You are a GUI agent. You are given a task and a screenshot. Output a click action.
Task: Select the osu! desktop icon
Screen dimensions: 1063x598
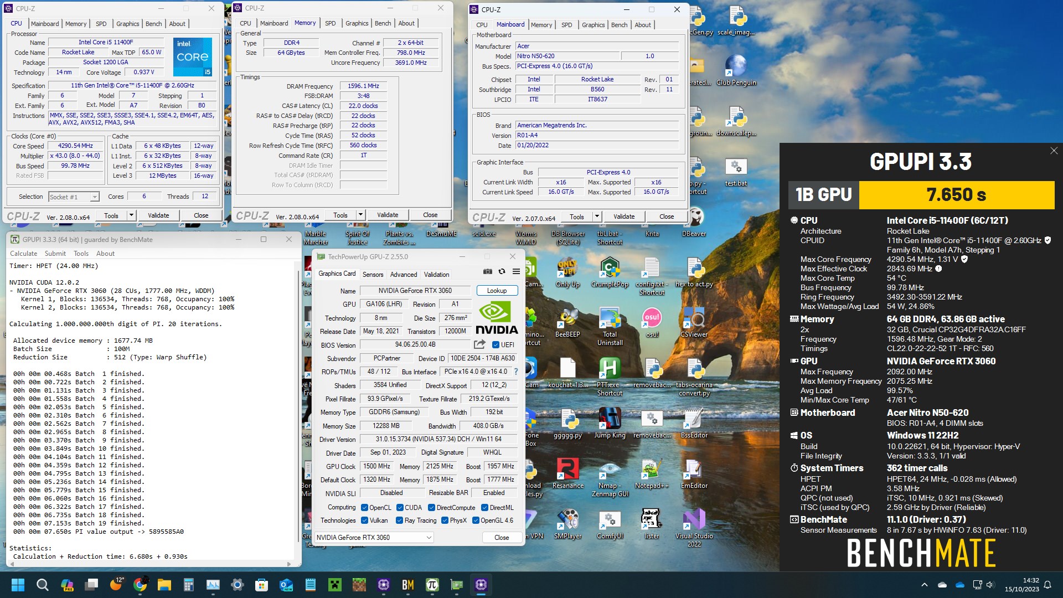[x=652, y=323]
